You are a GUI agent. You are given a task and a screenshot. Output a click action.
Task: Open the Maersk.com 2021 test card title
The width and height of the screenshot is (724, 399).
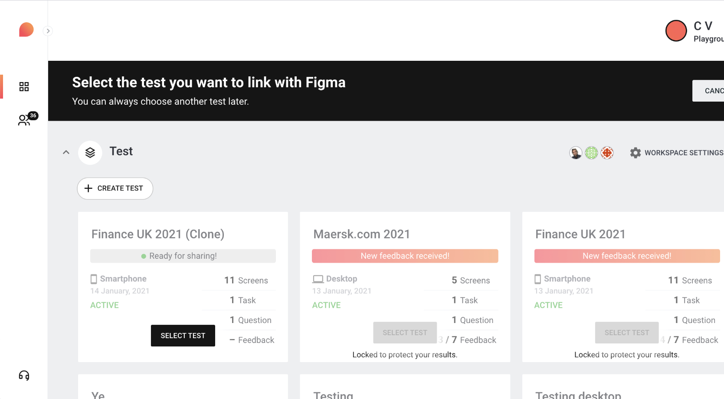pyautogui.click(x=361, y=234)
